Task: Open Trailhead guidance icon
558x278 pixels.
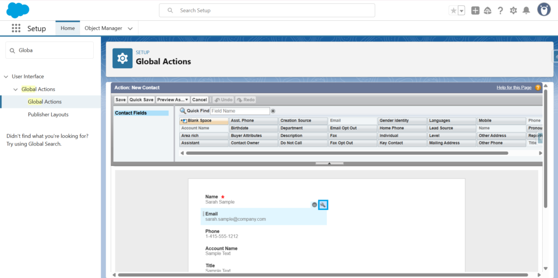Action: click(488, 10)
